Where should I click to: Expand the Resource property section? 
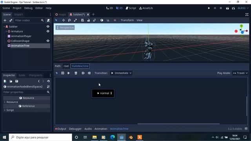[x=5, y=102]
